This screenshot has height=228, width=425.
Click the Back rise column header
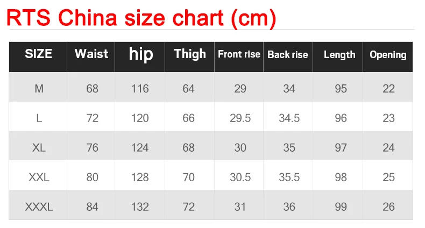288,54
